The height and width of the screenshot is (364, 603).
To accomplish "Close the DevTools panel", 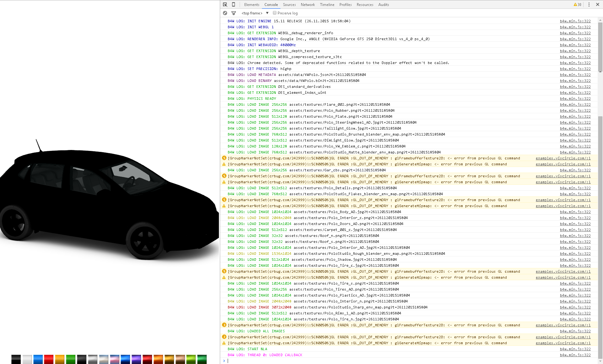I will pos(598,4).
